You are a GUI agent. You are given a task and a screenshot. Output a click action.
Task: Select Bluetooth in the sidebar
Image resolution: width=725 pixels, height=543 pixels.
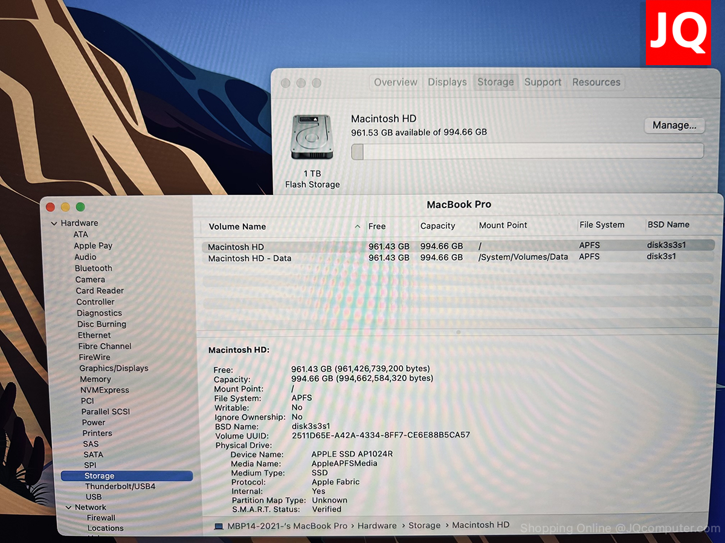(x=94, y=268)
